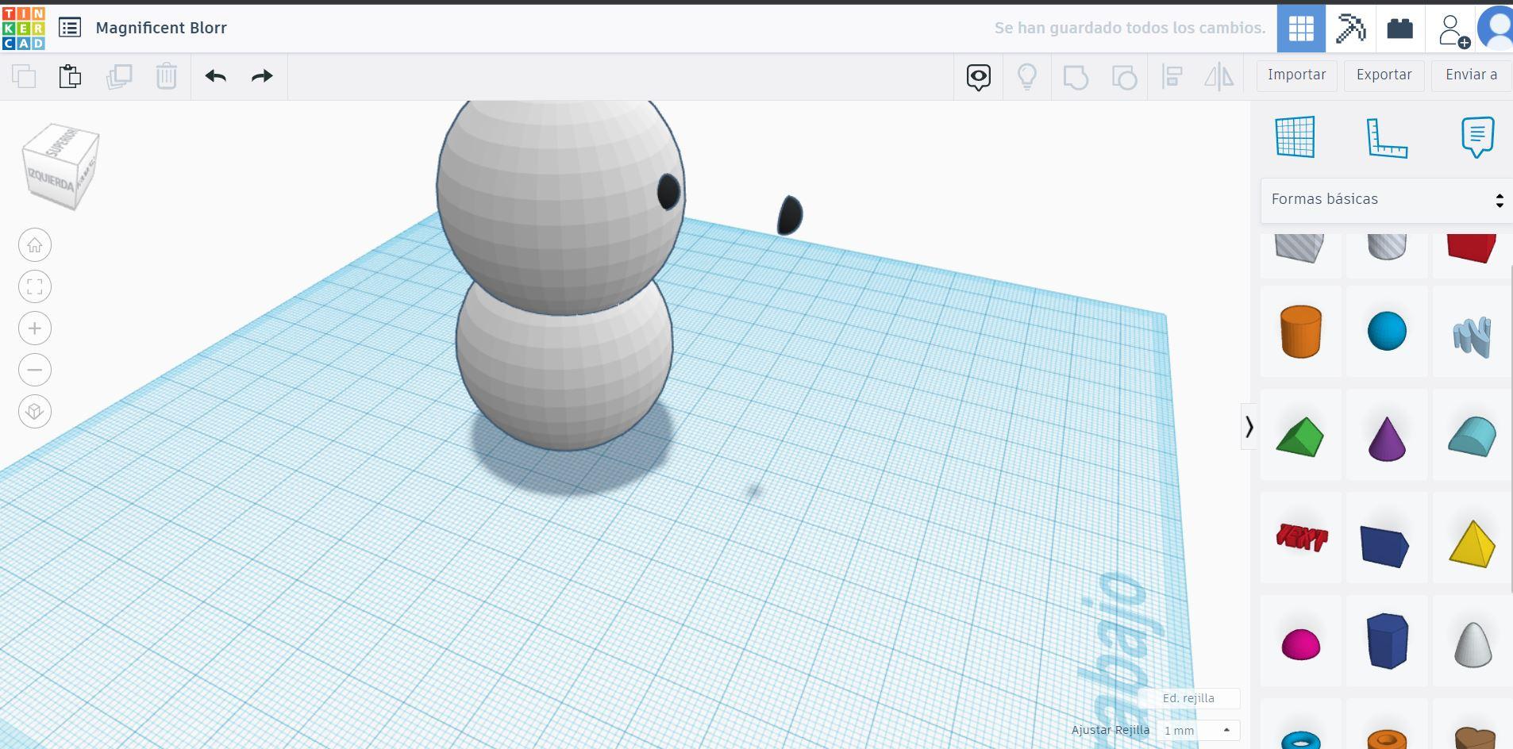Open the Formas básicas shape category dropdown
1513x749 pixels.
pyautogui.click(x=1386, y=200)
